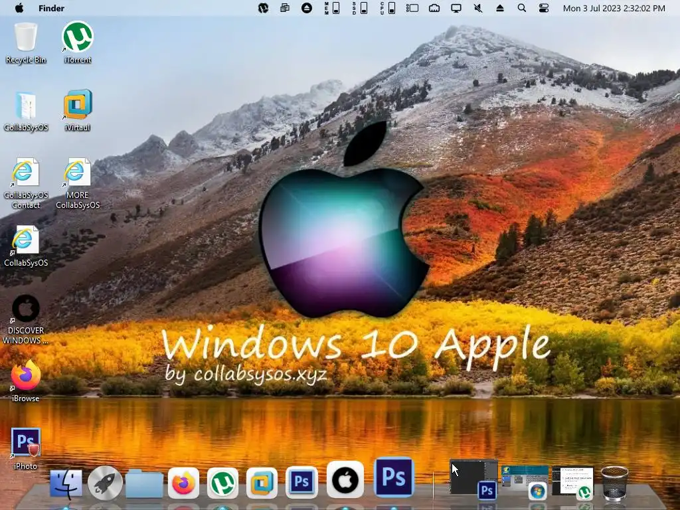Launch the iVirtaul VMware shortcut

[78, 111]
